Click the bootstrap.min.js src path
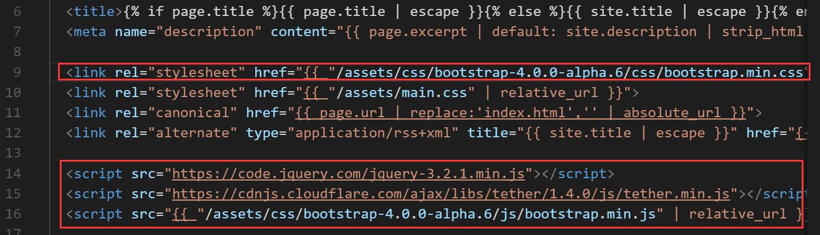 (x=430, y=214)
